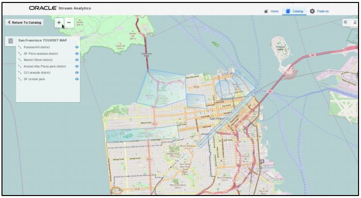
Task: Select Market Street district entry
Action: (x=48, y=60)
